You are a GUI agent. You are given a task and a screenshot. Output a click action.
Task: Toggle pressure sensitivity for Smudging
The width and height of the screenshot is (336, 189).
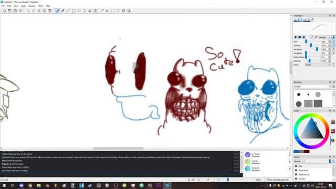tap(334, 53)
